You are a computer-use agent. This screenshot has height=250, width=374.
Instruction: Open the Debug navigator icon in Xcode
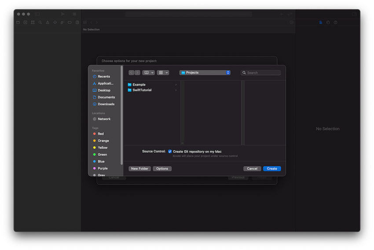tap(62, 22)
